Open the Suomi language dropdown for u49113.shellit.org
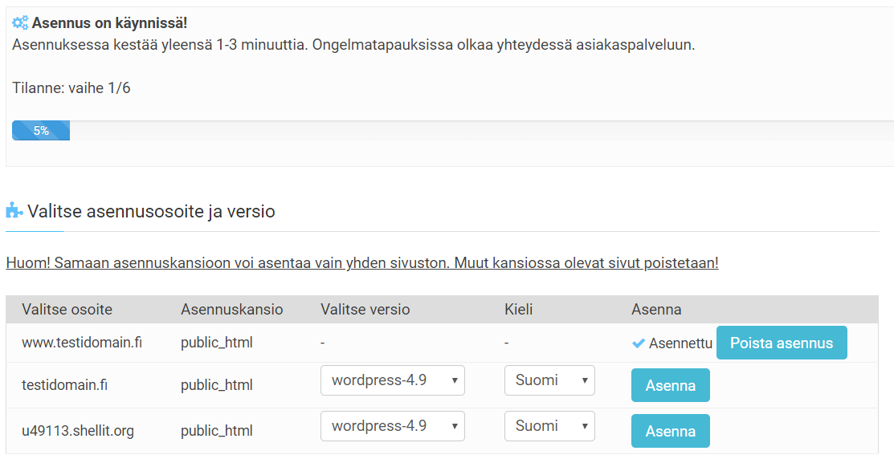894x467 pixels. [549, 426]
